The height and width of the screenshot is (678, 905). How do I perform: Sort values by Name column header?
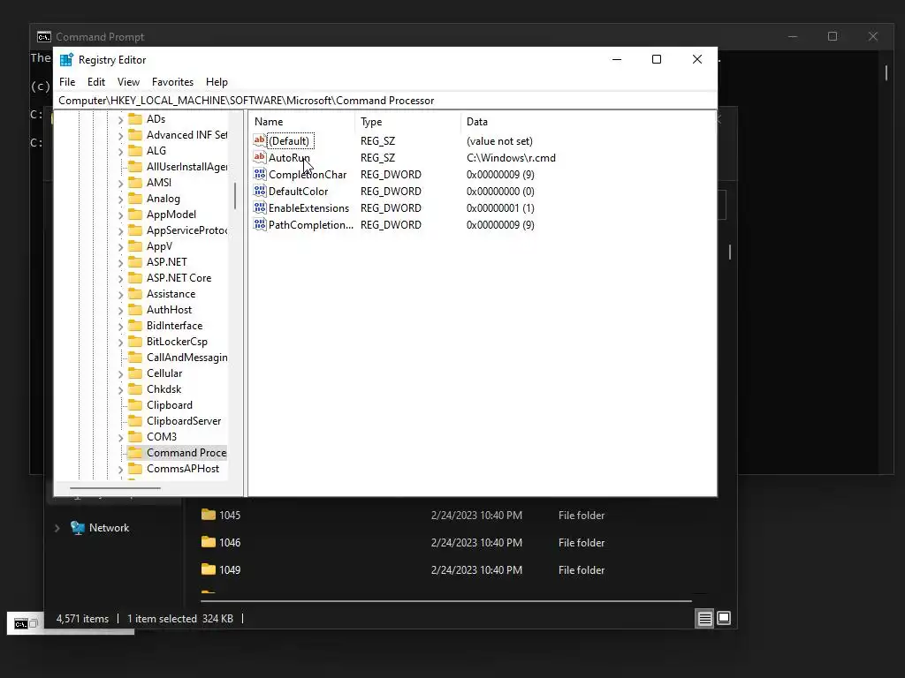point(303,122)
